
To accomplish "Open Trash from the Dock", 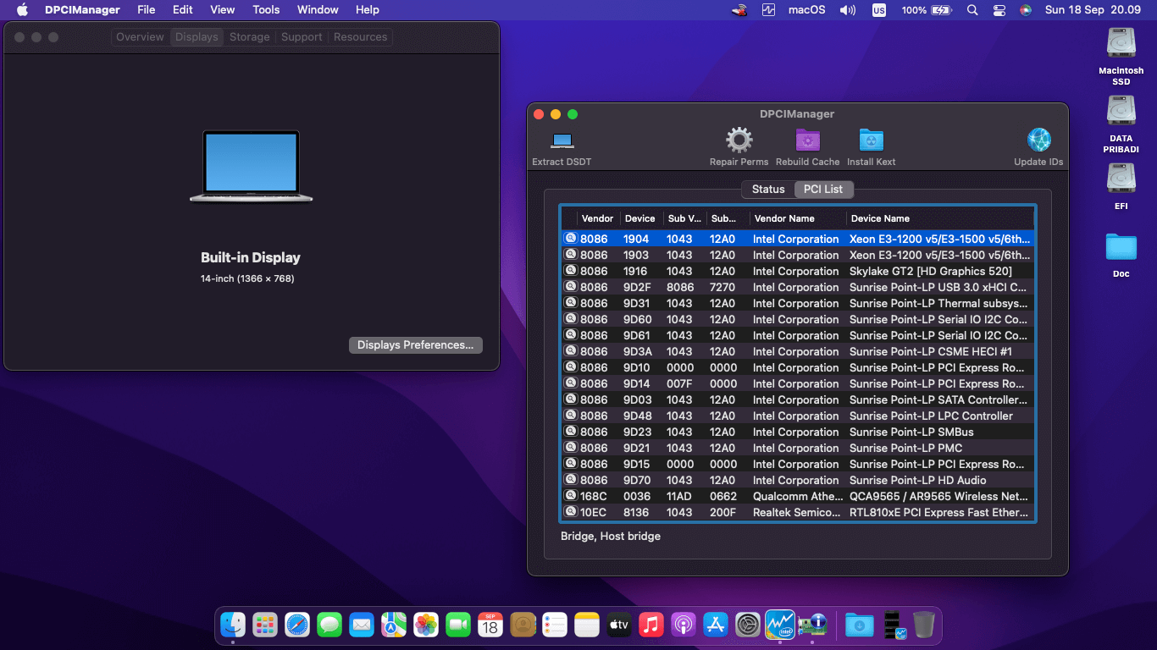I will click(x=924, y=625).
